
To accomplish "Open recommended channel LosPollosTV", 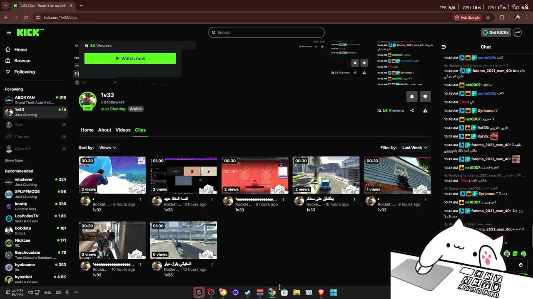I will (35, 218).
